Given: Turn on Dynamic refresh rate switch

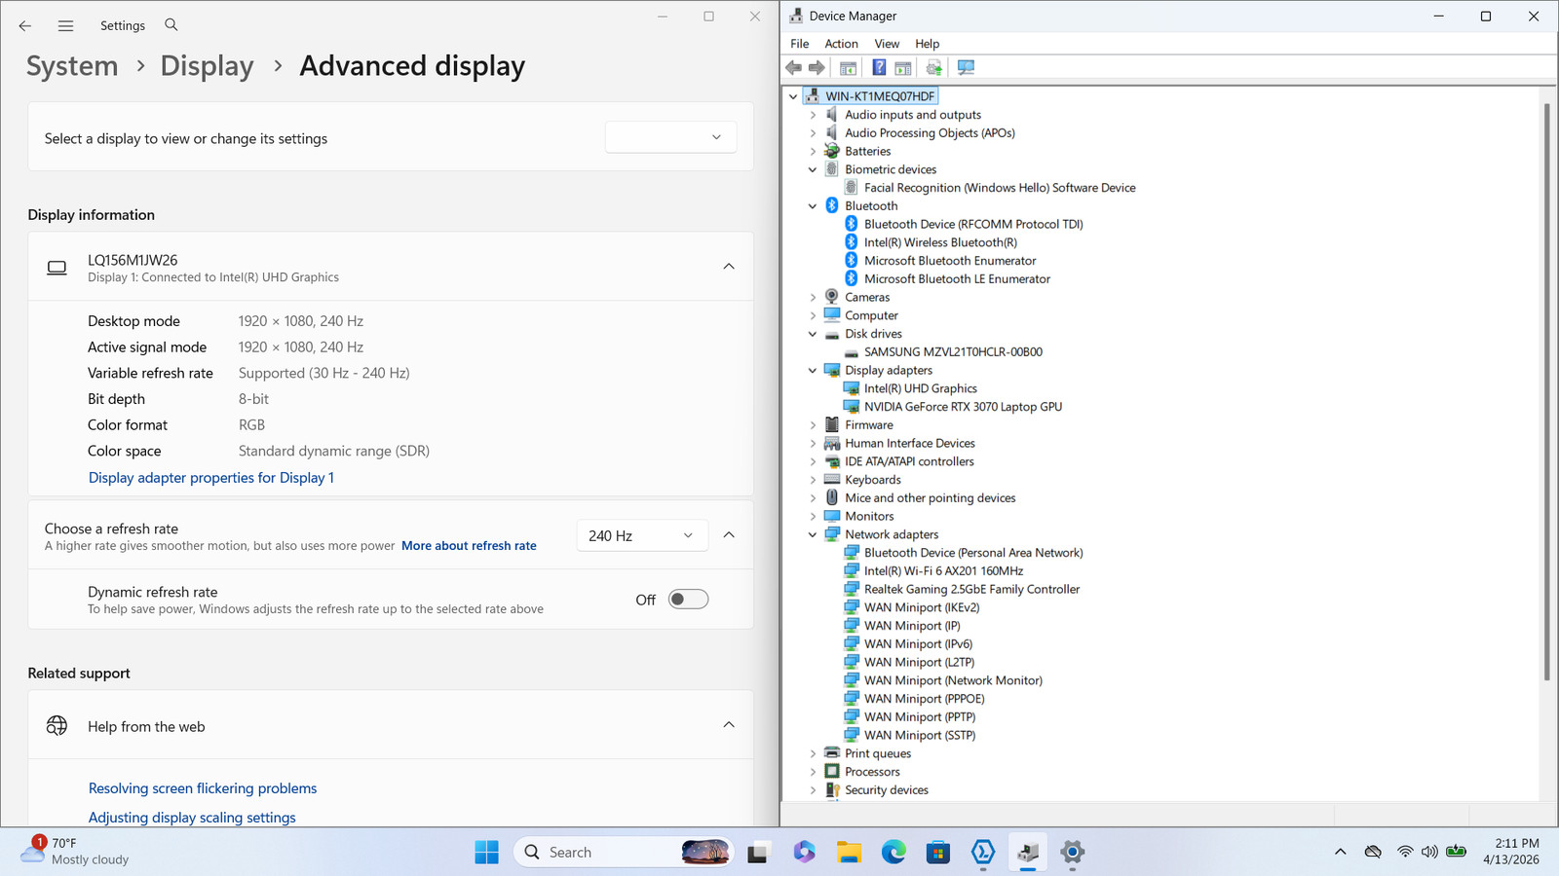Looking at the screenshot, I should click(688, 600).
